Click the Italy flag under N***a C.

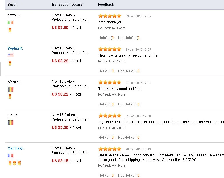coord(11,22)
